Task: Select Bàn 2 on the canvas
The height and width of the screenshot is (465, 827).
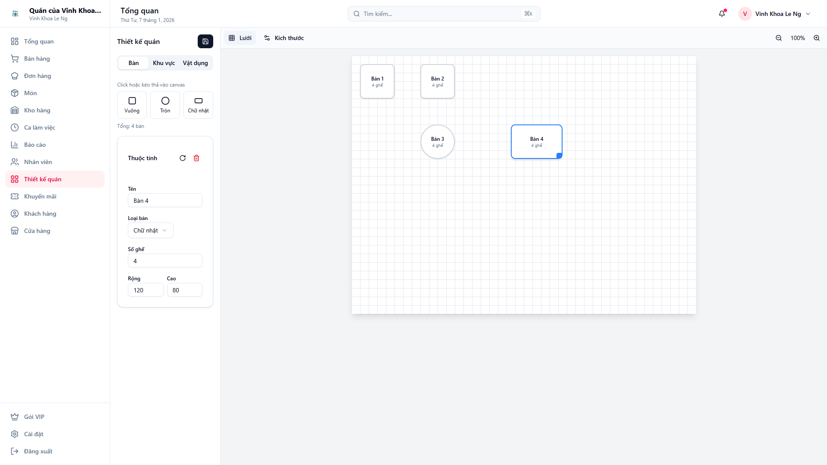Action: point(437,81)
